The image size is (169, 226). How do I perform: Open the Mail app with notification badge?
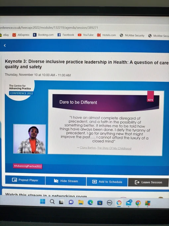[x=129, y=203]
